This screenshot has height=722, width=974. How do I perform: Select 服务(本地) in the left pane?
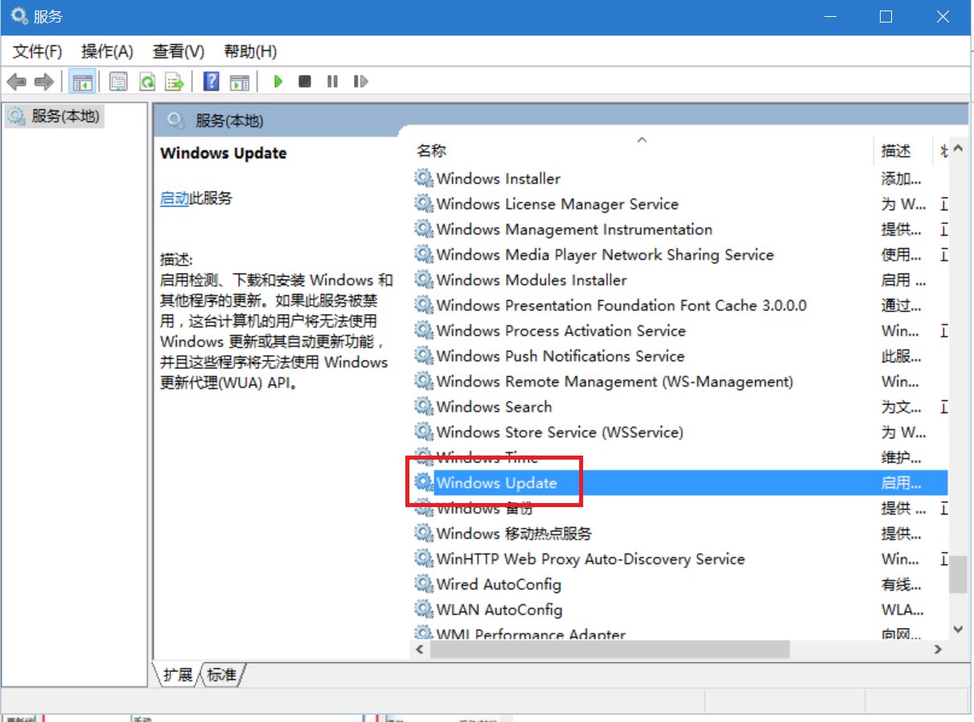pos(53,116)
